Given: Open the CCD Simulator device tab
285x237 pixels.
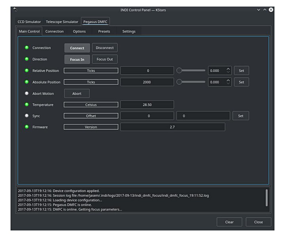Looking at the screenshot, I should point(29,22).
